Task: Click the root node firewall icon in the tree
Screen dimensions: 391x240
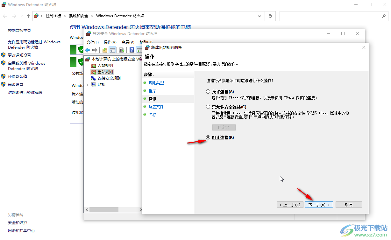Action: [x=88, y=59]
